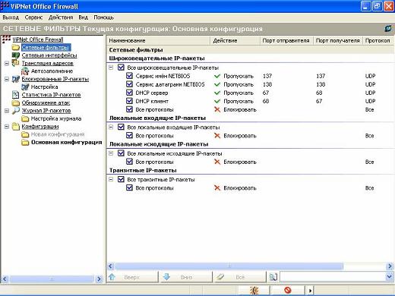
Task: Open Статистика IP-пакетов in the tree
Action: pyautogui.click(x=51, y=95)
